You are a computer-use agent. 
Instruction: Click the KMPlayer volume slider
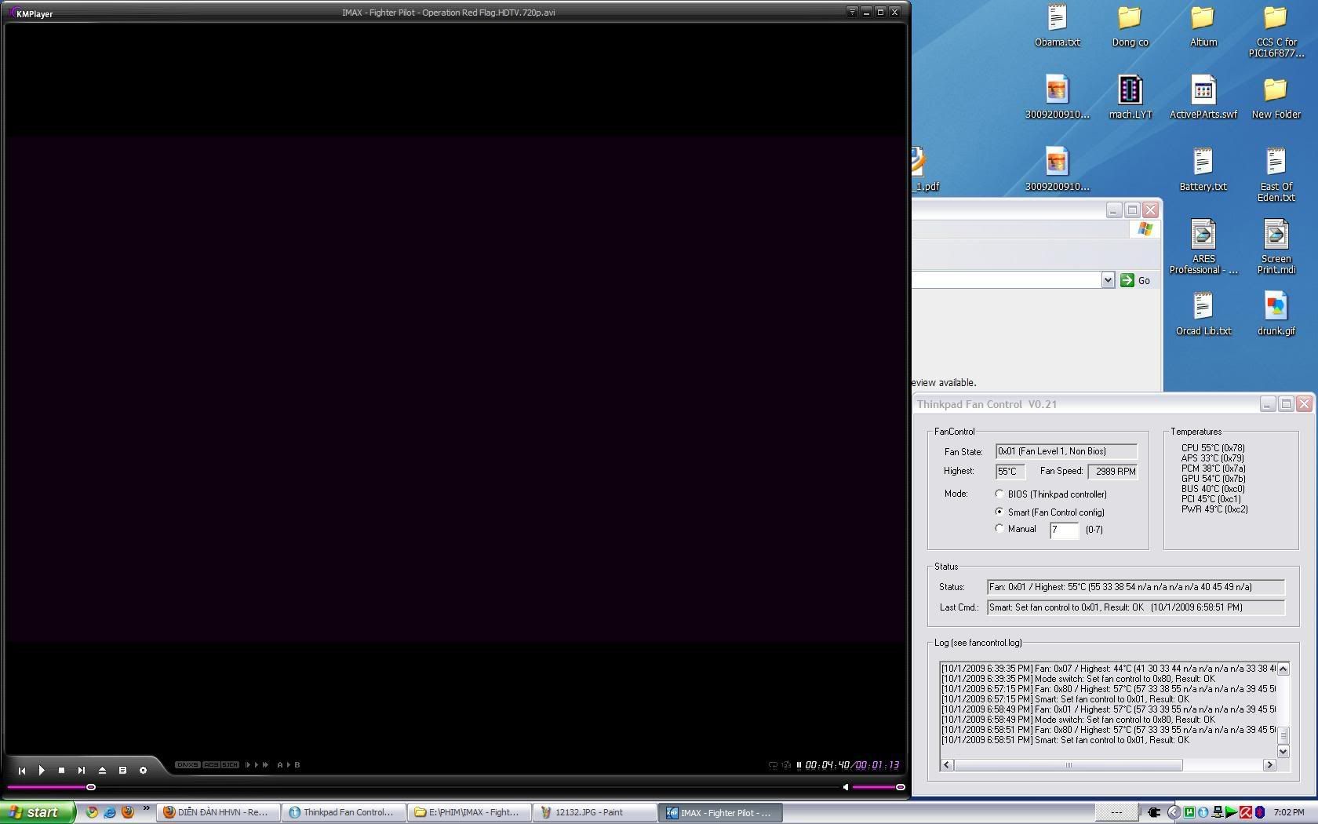click(876, 787)
